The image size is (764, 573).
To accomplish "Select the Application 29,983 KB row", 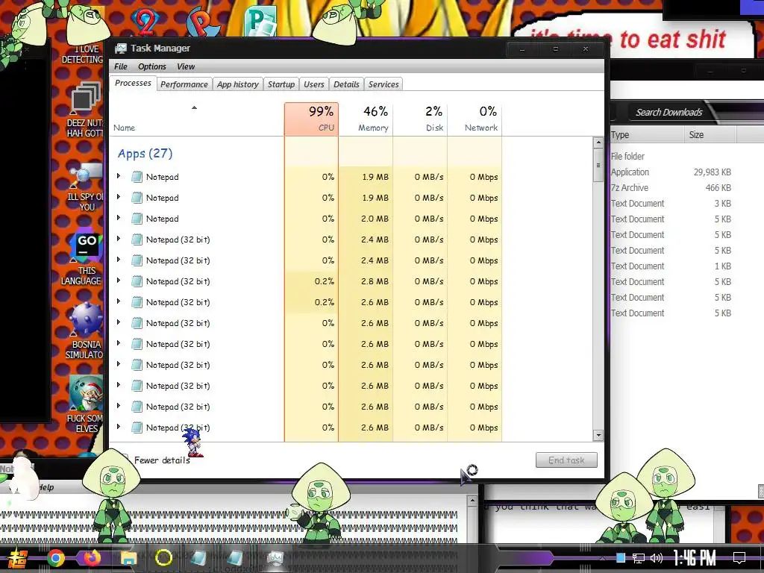I will 672,172.
